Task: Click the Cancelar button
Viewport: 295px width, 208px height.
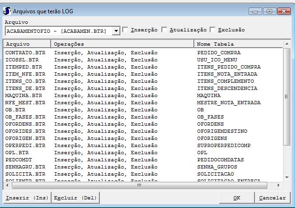Action: click(x=272, y=198)
